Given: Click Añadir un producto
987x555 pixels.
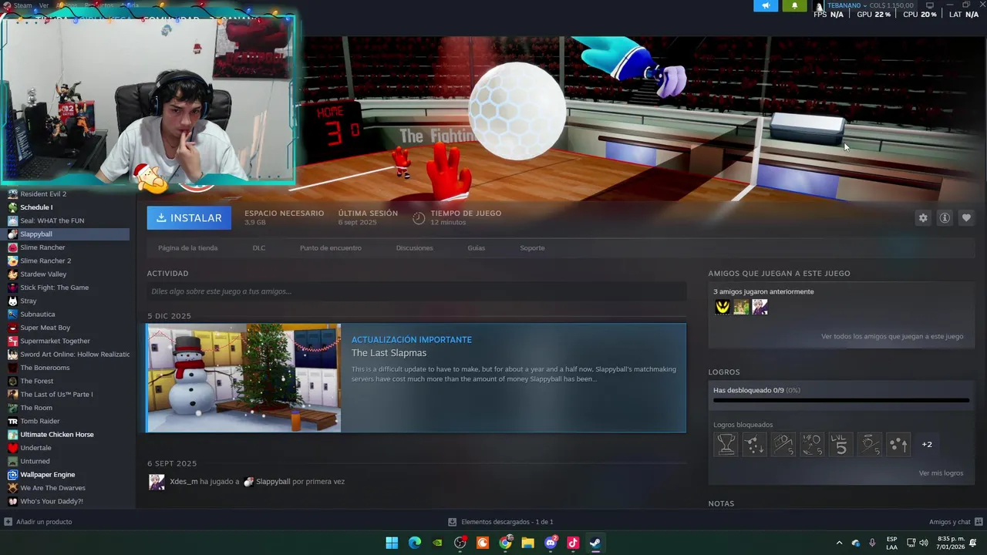Looking at the screenshot, I should point(44,522).
